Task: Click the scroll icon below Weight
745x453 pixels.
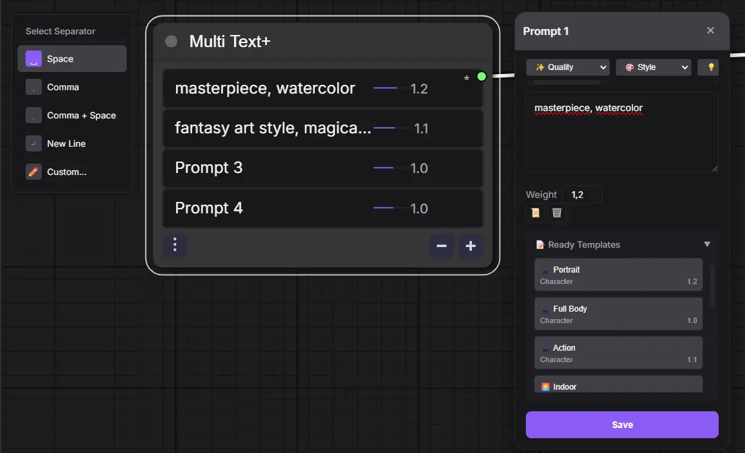Action: pos(535,213)
